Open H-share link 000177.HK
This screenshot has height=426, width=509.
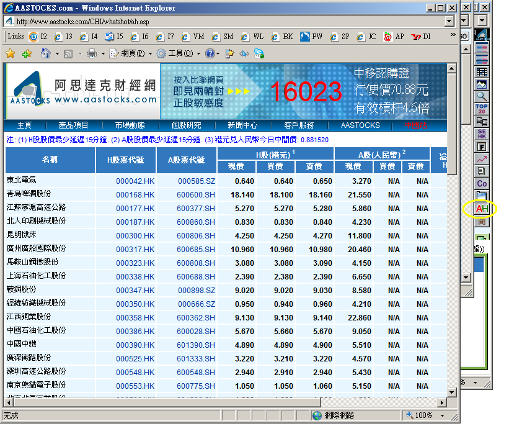pyautogui.click(x=135, y=209)
